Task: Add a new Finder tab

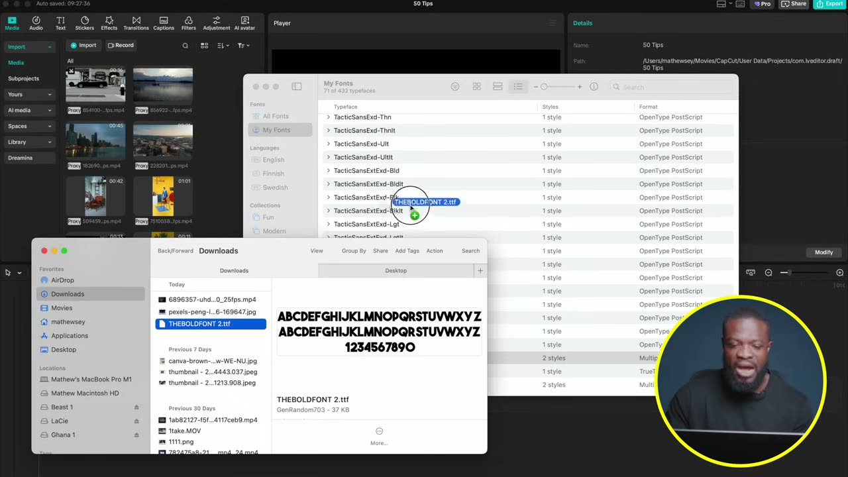Action: (480, 271)
